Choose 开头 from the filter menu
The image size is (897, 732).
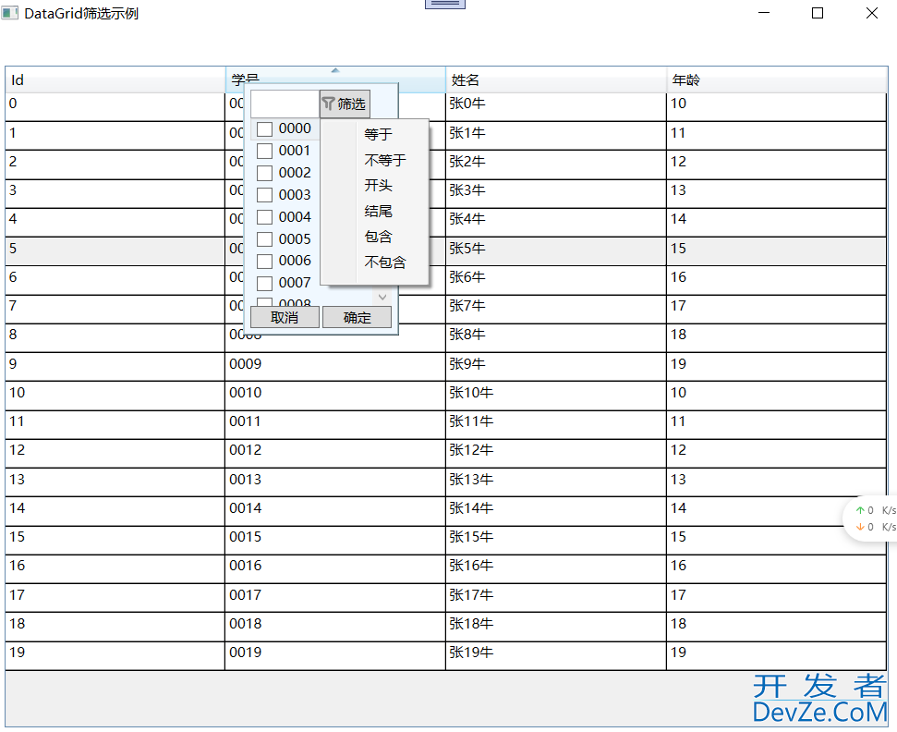[375, 186]
